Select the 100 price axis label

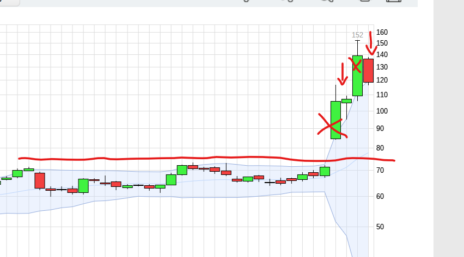point(382,111)
